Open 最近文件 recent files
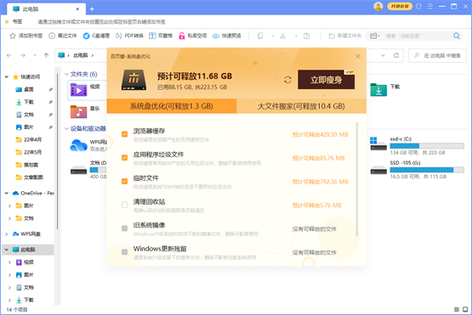 point(63,36)
